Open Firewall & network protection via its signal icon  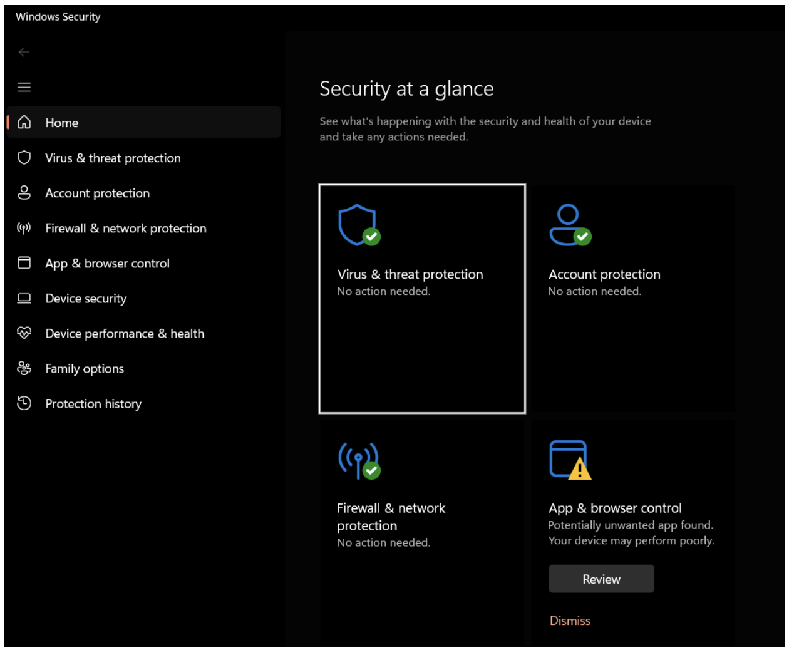[x=25, y=228]
